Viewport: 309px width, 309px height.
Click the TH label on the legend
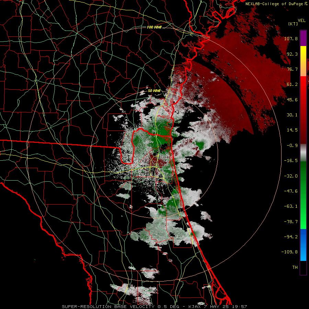point(295,267)
